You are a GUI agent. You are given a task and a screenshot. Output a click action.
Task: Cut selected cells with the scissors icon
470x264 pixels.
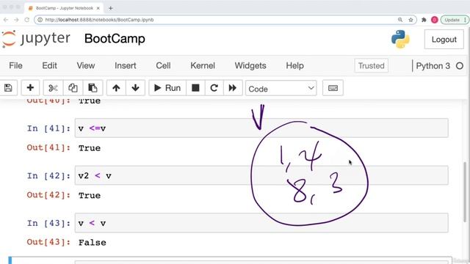[53, 88]
